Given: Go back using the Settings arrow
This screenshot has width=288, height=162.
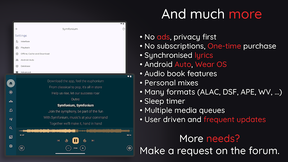Looking at the screenshot, I should coord(17,29).
